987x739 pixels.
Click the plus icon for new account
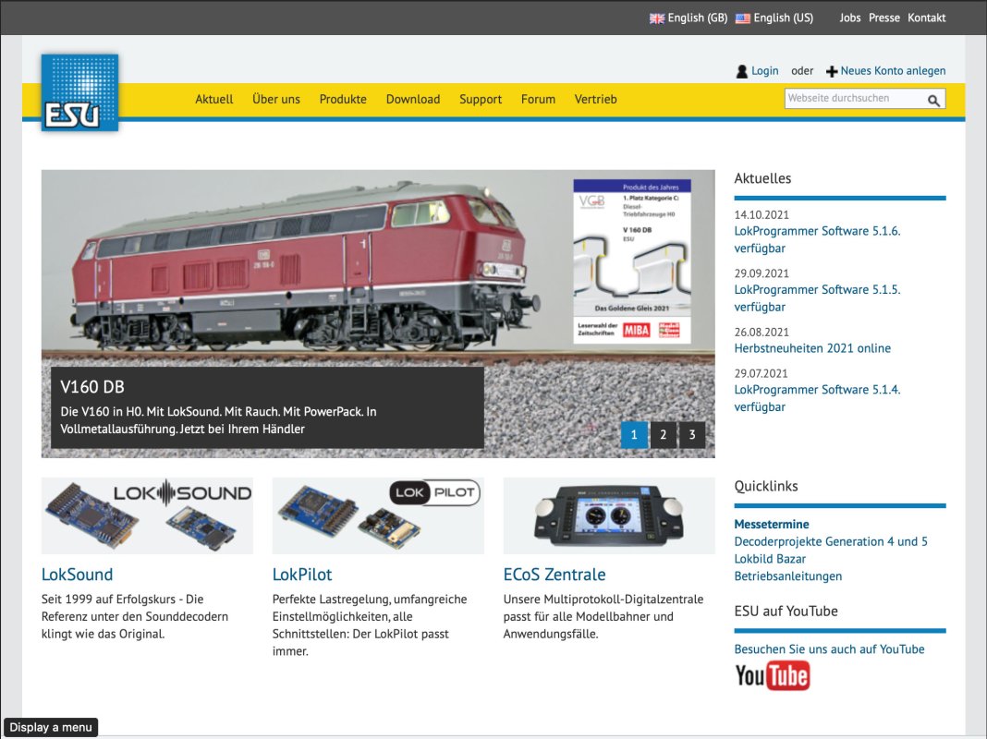pyautogui.click(x=832, y=71)
